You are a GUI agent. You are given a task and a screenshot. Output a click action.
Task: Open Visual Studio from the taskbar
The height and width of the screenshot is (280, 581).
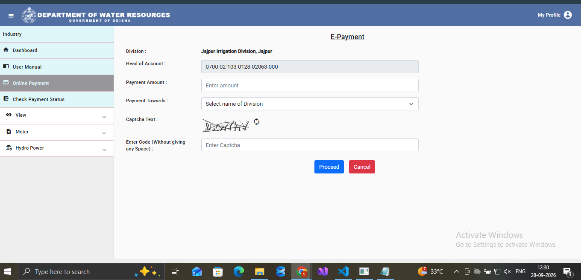[323, 271]
